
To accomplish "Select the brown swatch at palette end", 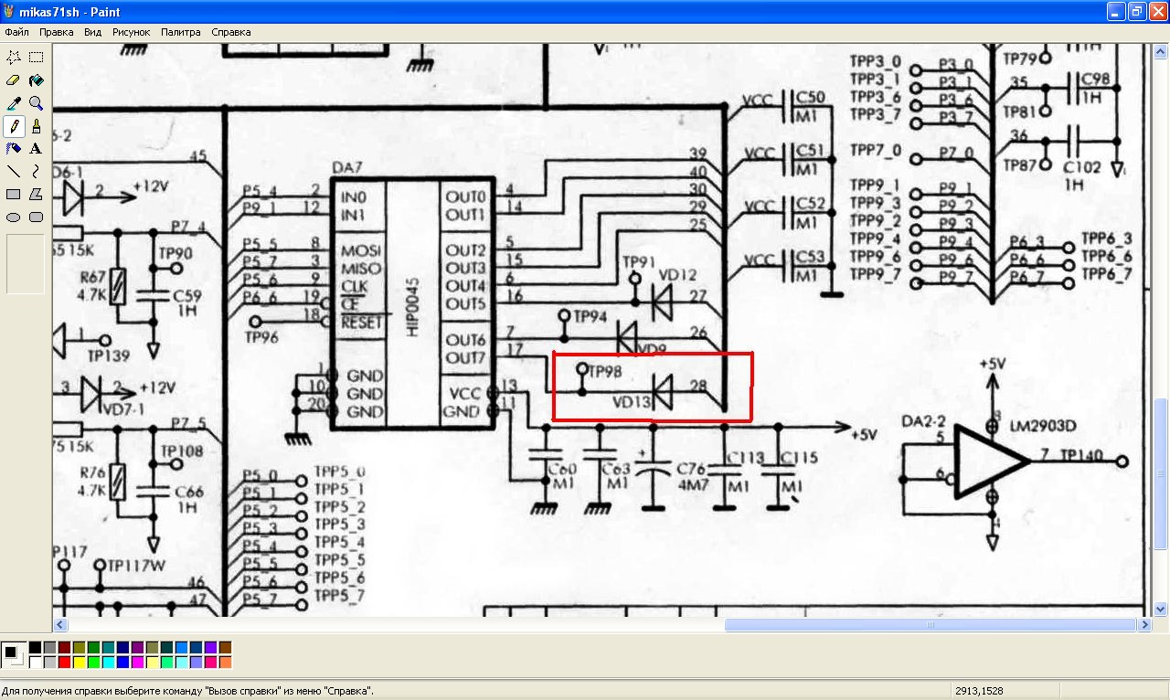I will tap(226, 647).
